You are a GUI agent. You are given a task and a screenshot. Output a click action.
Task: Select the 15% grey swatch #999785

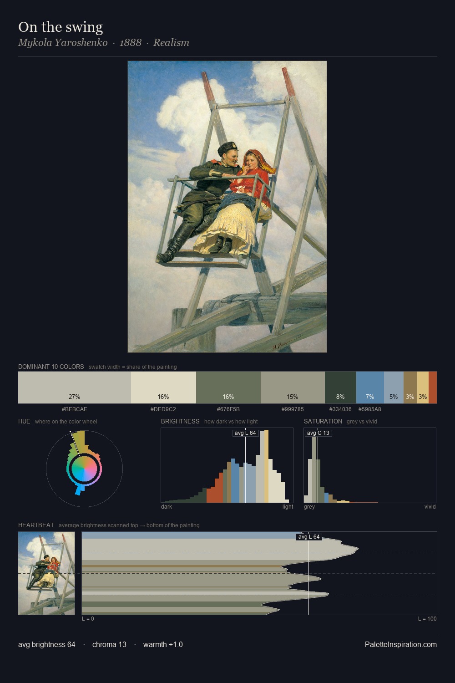point(293,387)
